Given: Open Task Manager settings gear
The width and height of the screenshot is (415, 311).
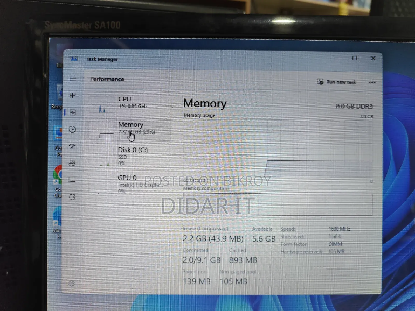Looking at the screenshot, I should pyautogui.click(x=72, y=284).
